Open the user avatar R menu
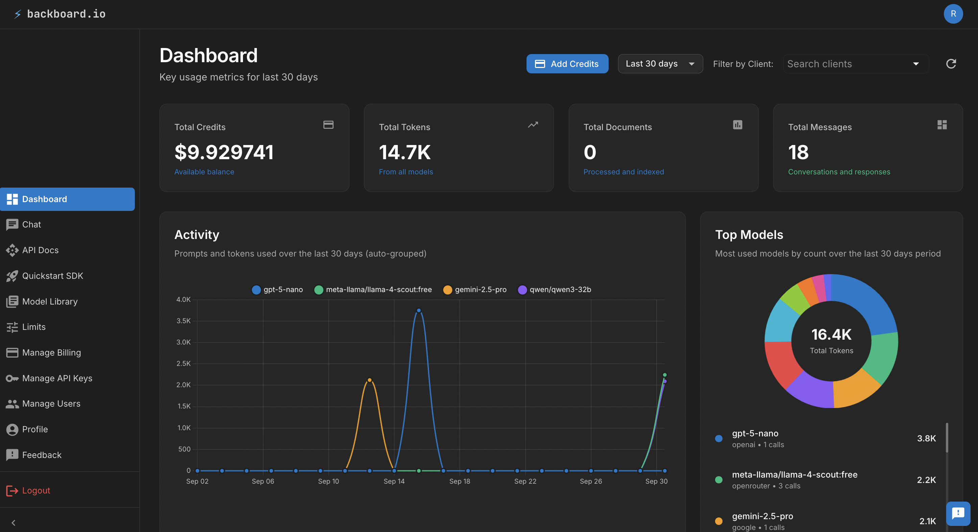This screenshot has height=532, width=978. click(x=953, y=14)
